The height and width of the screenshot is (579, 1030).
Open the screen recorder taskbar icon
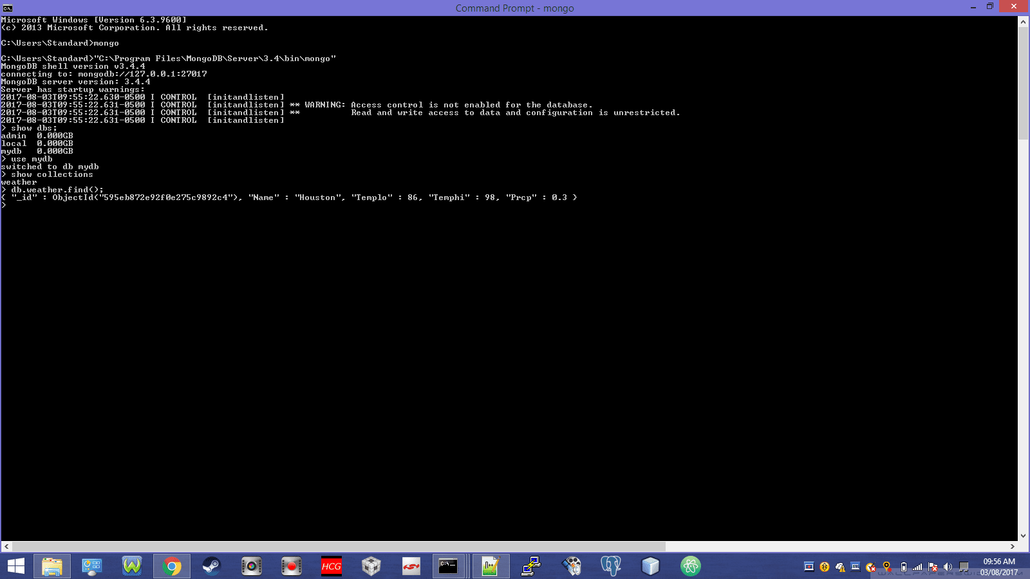(x=291, y=566)
